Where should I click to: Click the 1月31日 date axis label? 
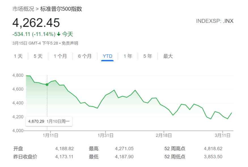(105, 135)
